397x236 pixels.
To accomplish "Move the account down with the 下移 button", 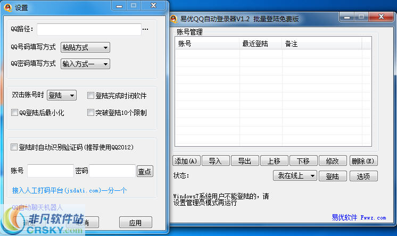I will (x=303, y=161).
